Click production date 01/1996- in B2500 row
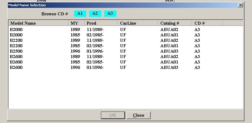 tap(95, 51)
